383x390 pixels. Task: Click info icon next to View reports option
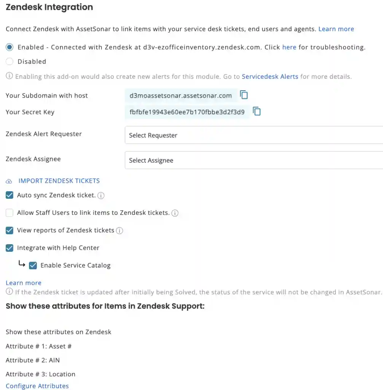pos(119,231)
